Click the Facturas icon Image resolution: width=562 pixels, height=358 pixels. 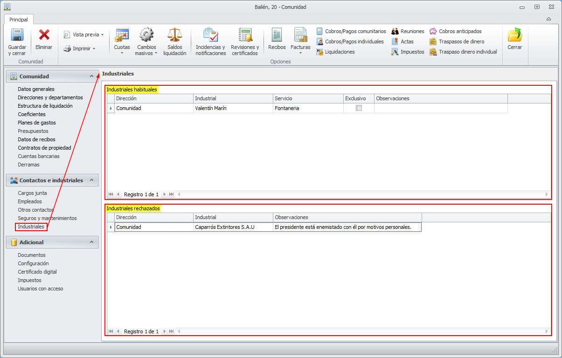coord(300,35)
